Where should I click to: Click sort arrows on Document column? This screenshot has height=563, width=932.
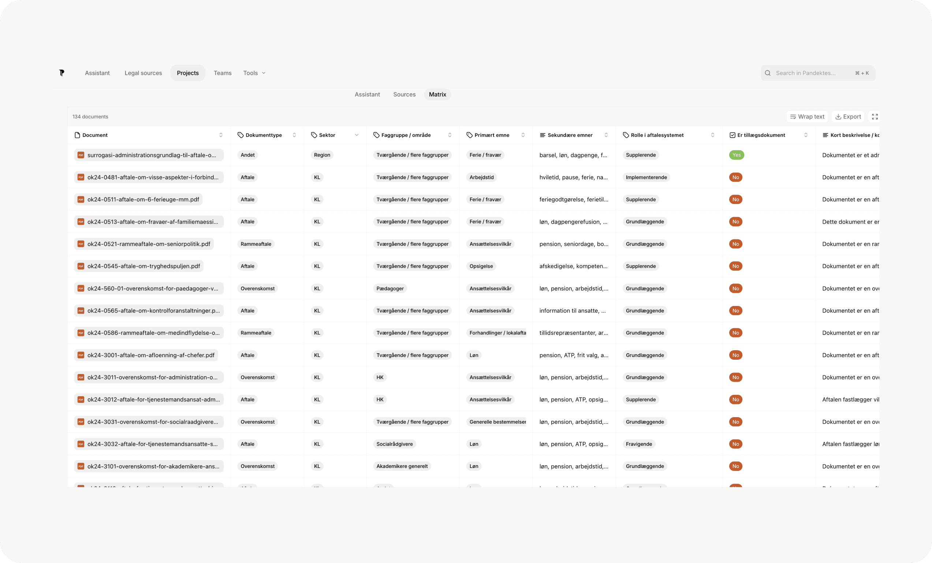221,135
